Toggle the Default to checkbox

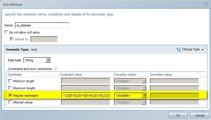(12, 39)
